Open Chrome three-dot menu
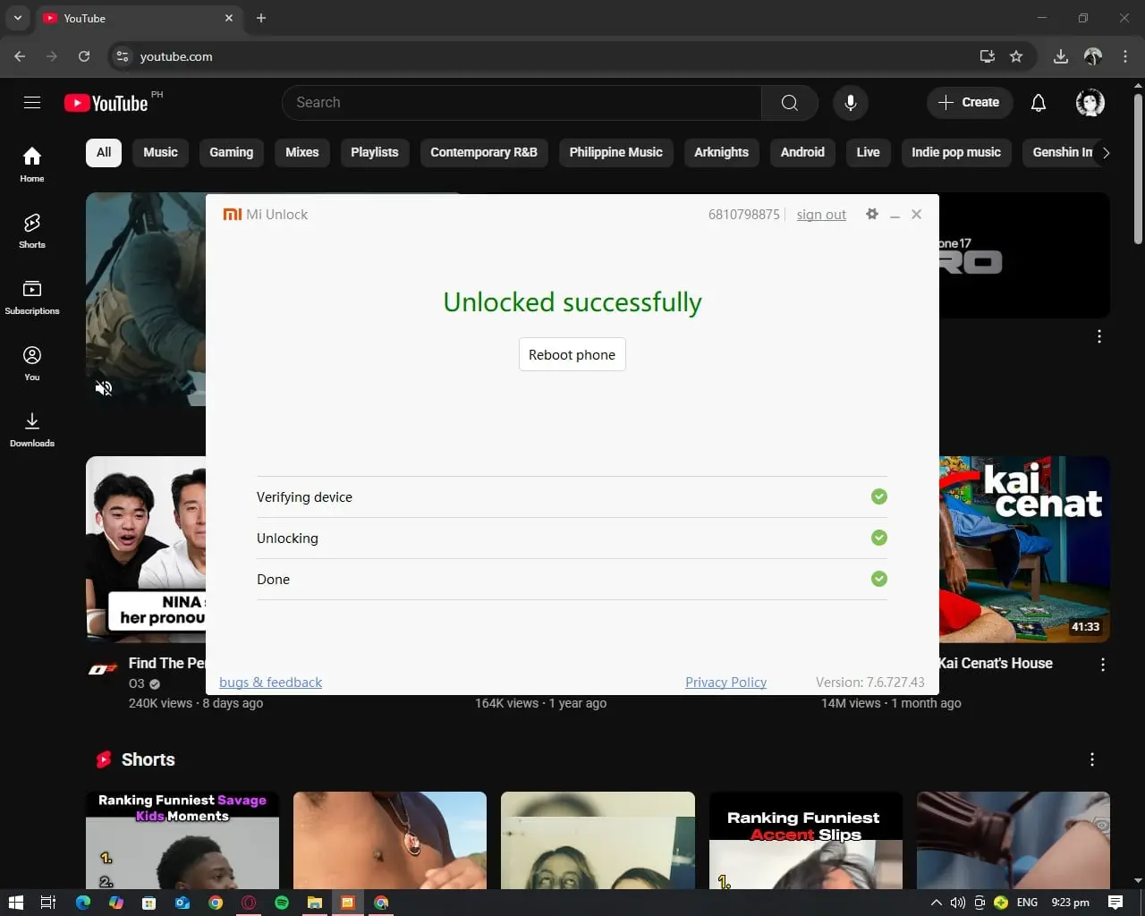This screenshot has width=1145, height=916. [1125, 56]
